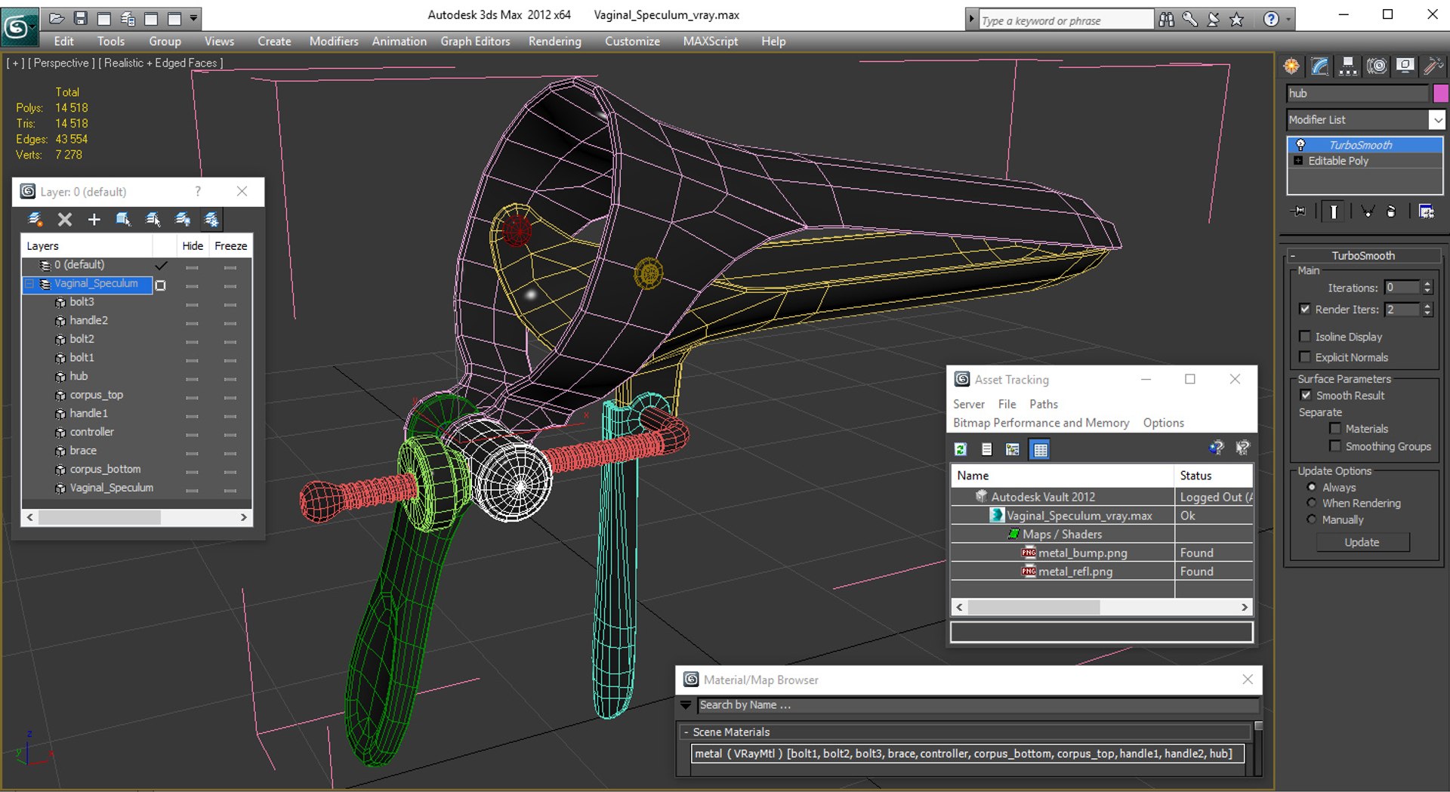Click the Freeze column header in Layer dialog

[230, 245]
